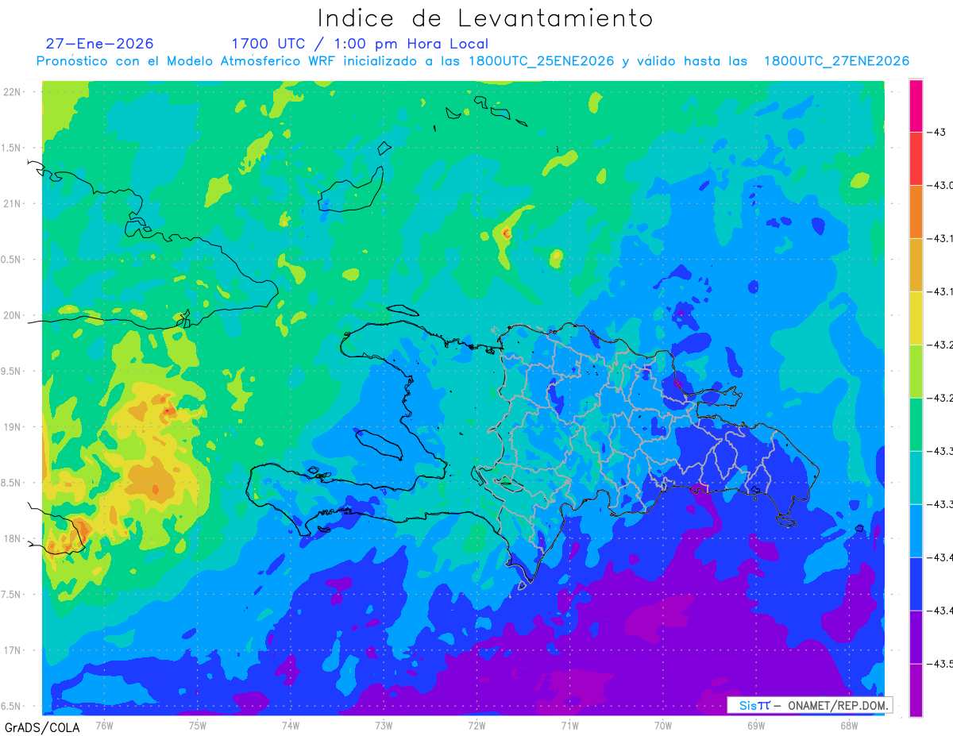Click the "-43.0" legend value
Screen dimensions: 953x736
pyautogui.click(x=941, y=185)
